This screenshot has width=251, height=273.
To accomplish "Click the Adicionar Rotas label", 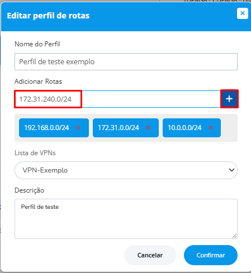I will pos(38,82).
